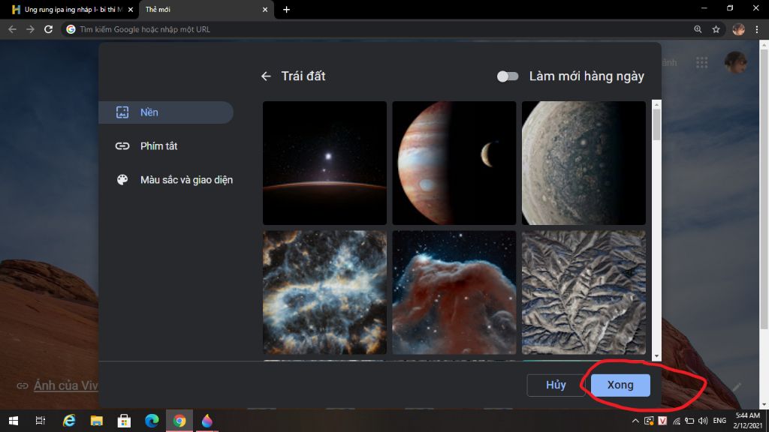
Task: Choose the mountain ridges satellite thumbnail
Action: click(584, 292)
